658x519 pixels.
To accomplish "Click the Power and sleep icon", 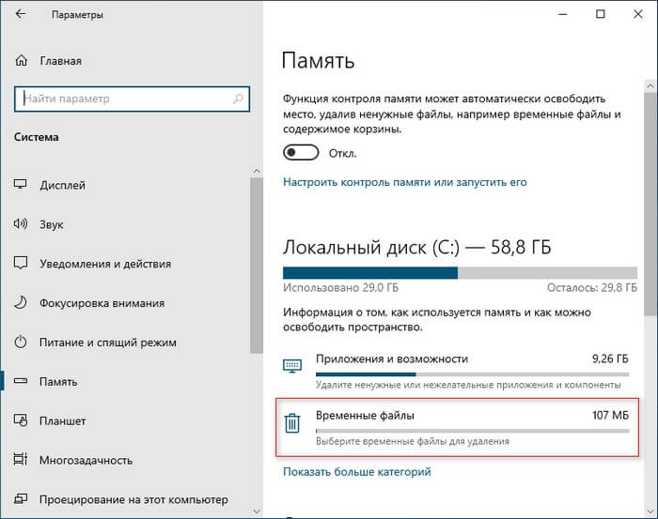I will pyautogui.click(x=21, y=343).
